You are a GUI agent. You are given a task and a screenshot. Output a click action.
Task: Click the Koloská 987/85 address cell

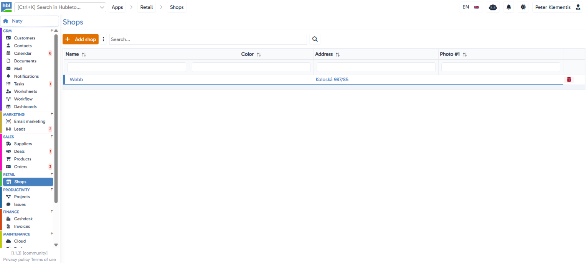332,80
